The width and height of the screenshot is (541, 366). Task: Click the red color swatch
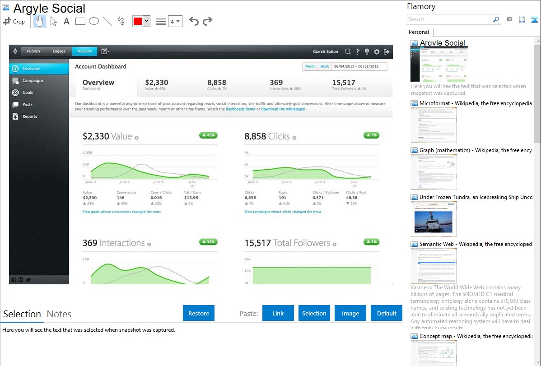click(138, 21)
